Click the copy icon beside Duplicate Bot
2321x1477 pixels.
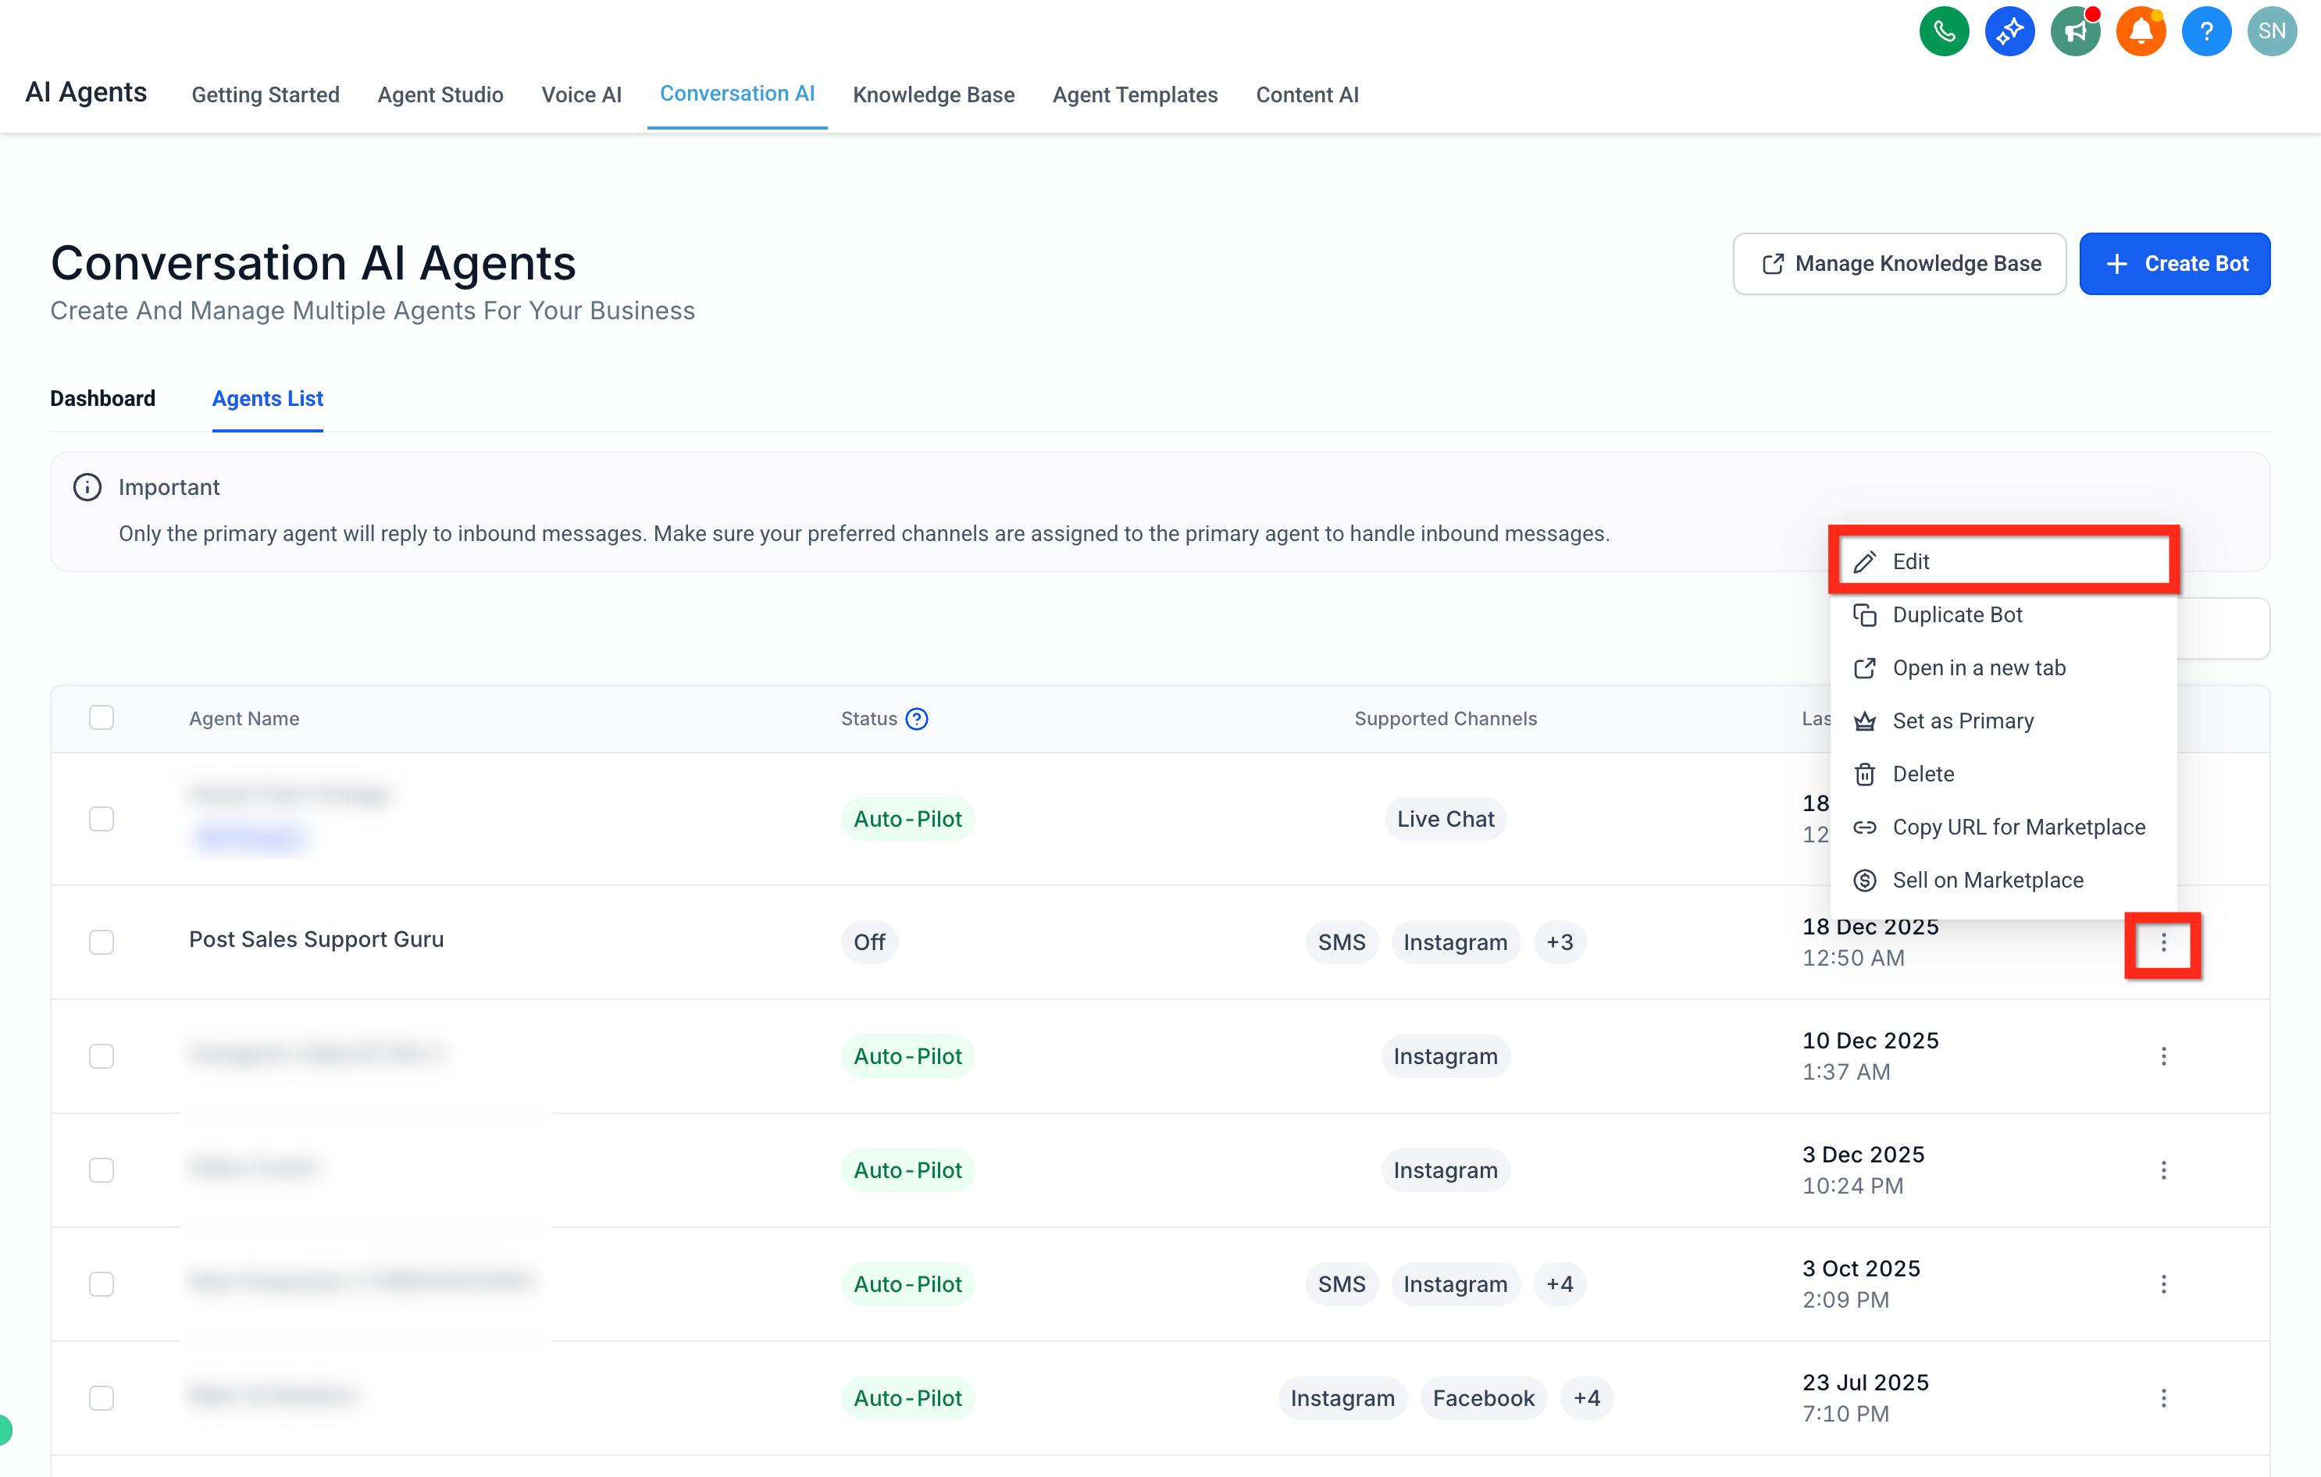pos(1864,614)
